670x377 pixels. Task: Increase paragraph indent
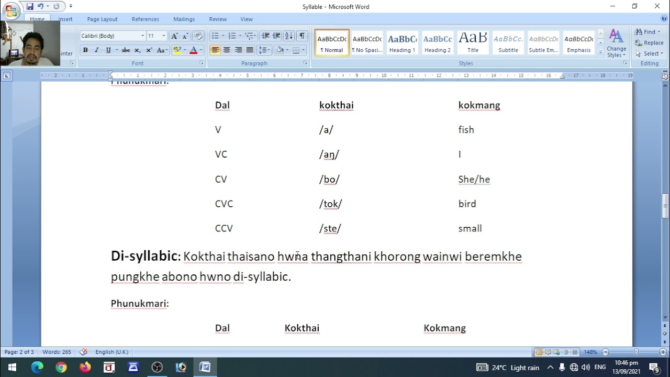(x=276, y=36)
